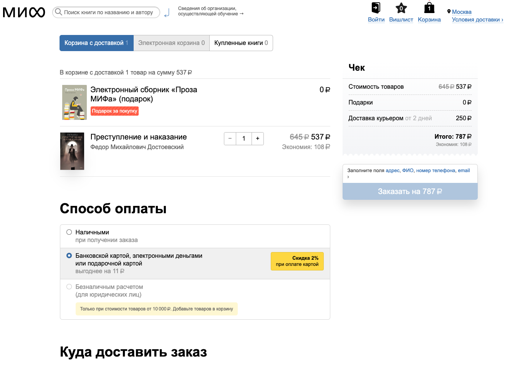Change city Москва link
Image resolution: width=525 pixels, height=365 pixels.
tap(462, 12)
